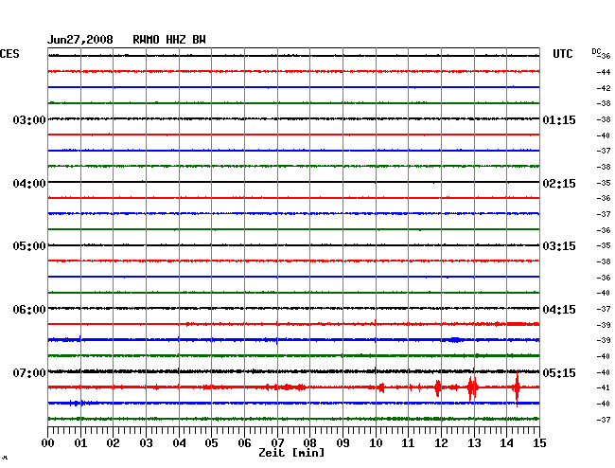This screenshot has width=615, height=468.
Task: Click the 07 minute tick label
Action: 277,442
